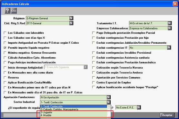Select 1- Textil. Confección in the list

74,106
